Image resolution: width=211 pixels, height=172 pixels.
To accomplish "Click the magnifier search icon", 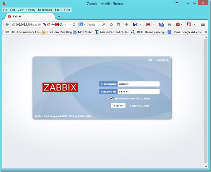I will coord(103,24).
